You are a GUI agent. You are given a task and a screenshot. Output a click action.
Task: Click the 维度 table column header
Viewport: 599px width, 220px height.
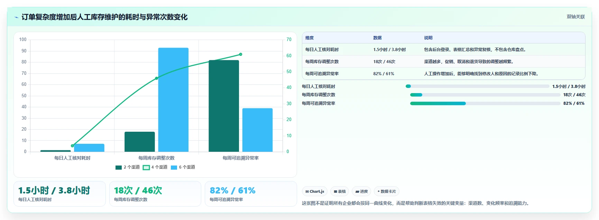(310, 38)
